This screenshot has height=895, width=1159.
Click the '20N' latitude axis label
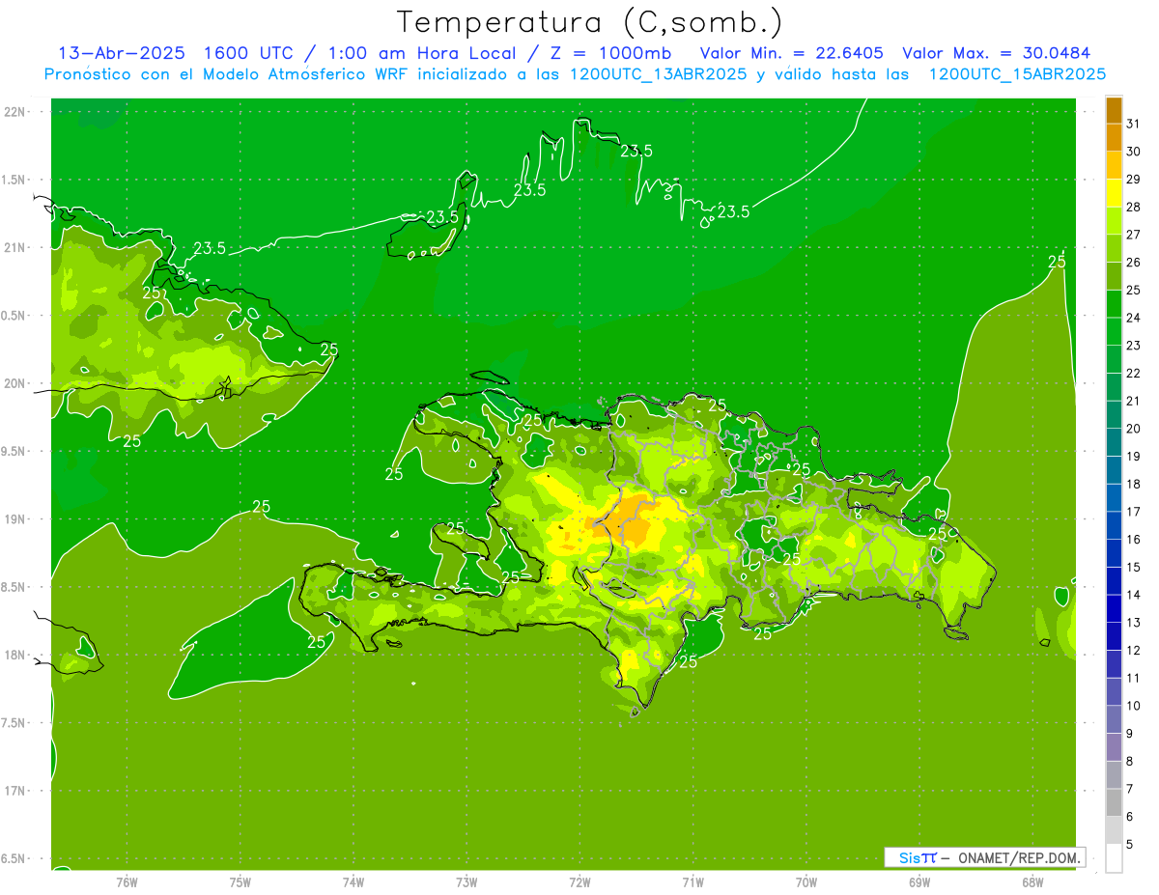[16, 383]
